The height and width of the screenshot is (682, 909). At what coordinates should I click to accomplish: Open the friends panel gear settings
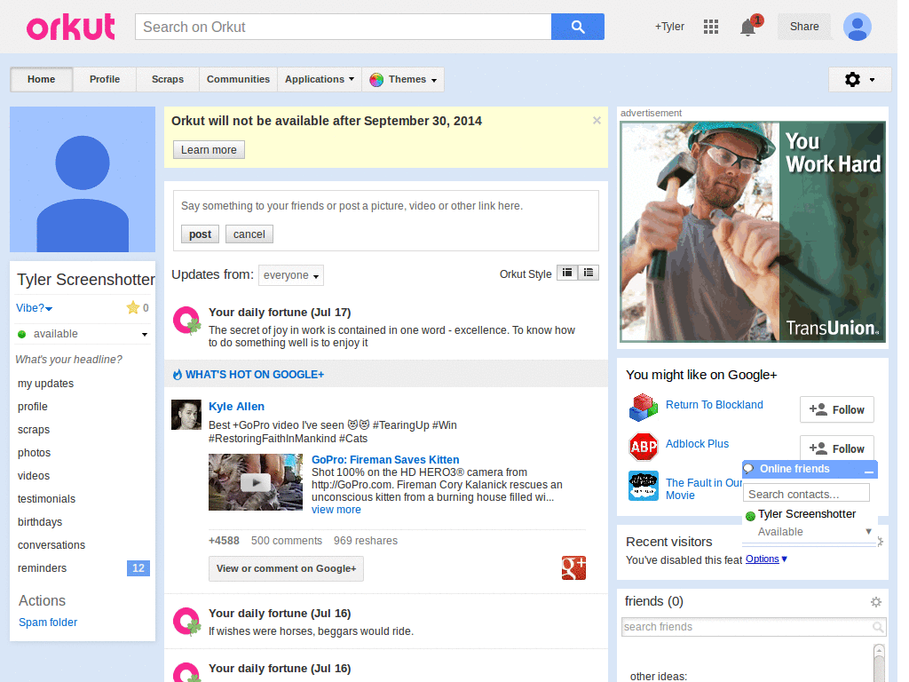tap(876, 602)
